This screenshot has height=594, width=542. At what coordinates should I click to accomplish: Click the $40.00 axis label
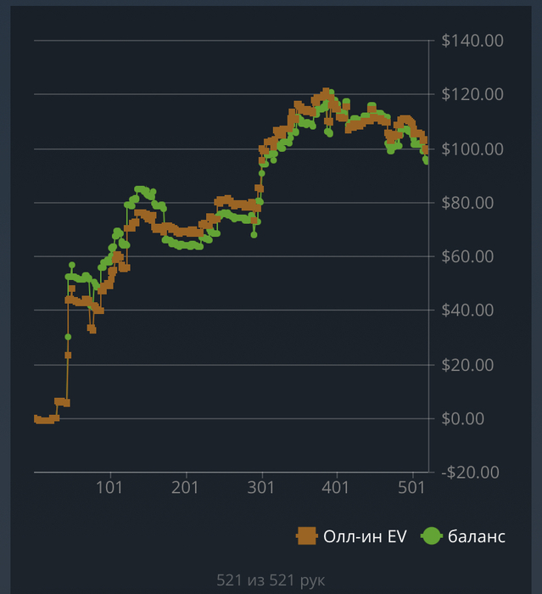point(467,311)
